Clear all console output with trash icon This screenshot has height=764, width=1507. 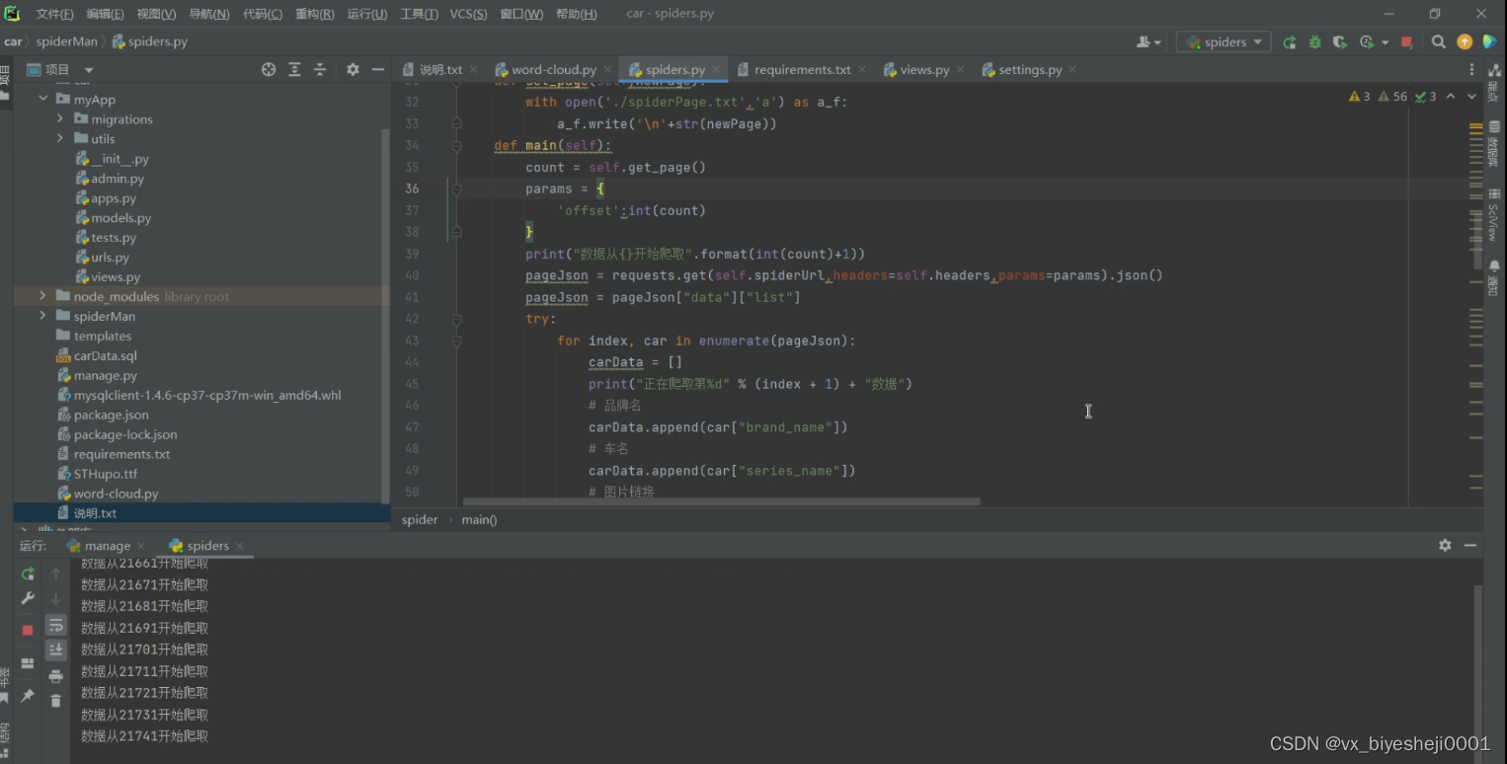click(x=56, y=701)
